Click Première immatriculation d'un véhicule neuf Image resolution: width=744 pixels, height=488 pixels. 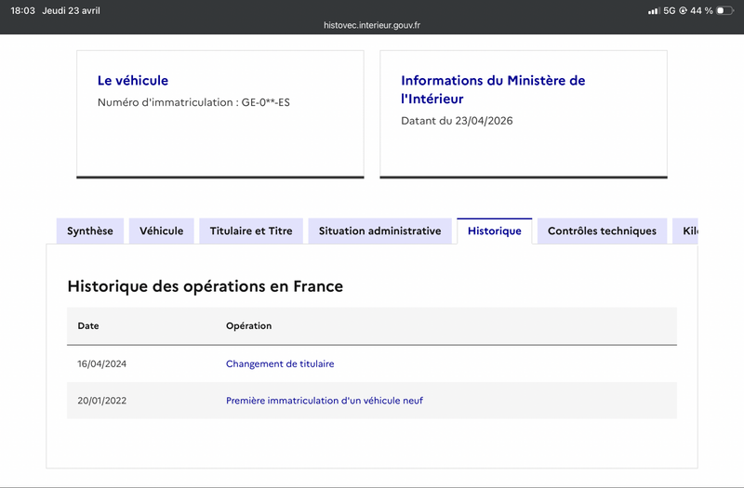point(325,401)
